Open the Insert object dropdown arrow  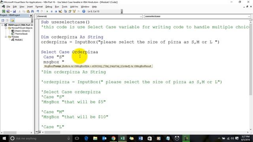point(11,11)
